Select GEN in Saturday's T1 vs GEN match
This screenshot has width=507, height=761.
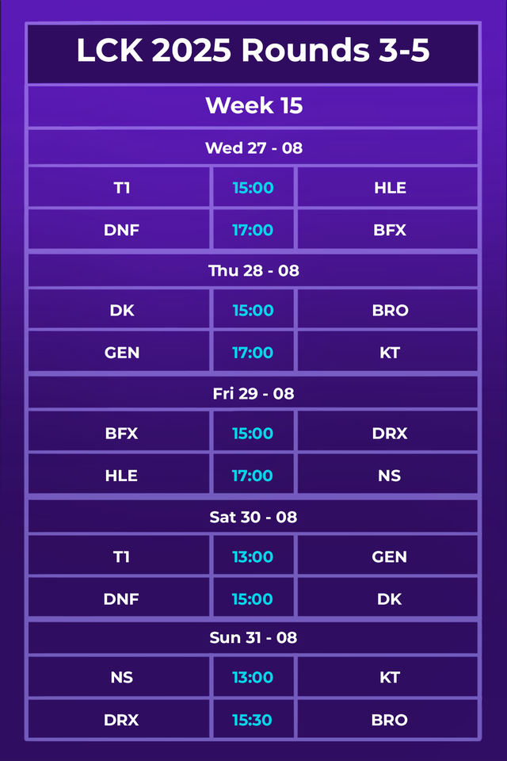pos(389,557)
